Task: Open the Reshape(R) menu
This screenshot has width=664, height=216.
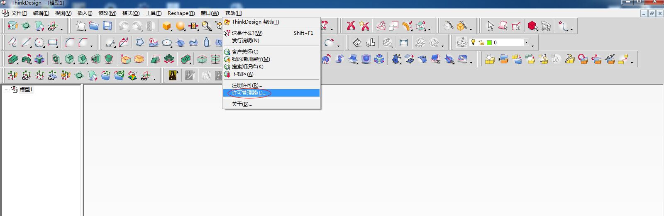Action: point(181,13)
